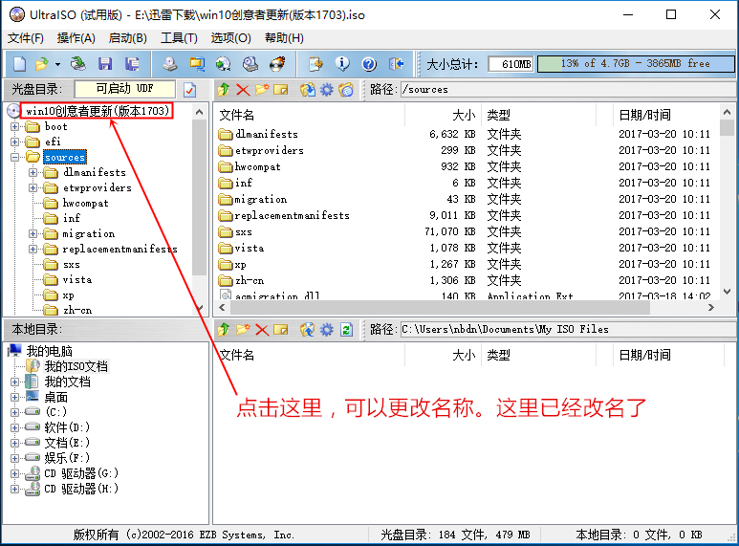Expand the migration tree node
The width and height of the screenshot is (739, 546).
(33, 234)
